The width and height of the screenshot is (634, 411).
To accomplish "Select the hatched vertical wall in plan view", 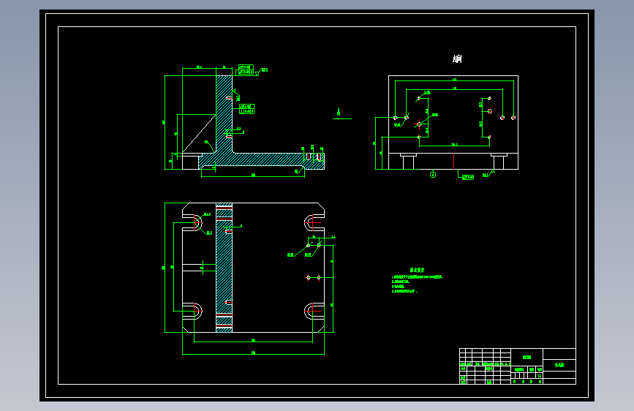I will (224, 268).
